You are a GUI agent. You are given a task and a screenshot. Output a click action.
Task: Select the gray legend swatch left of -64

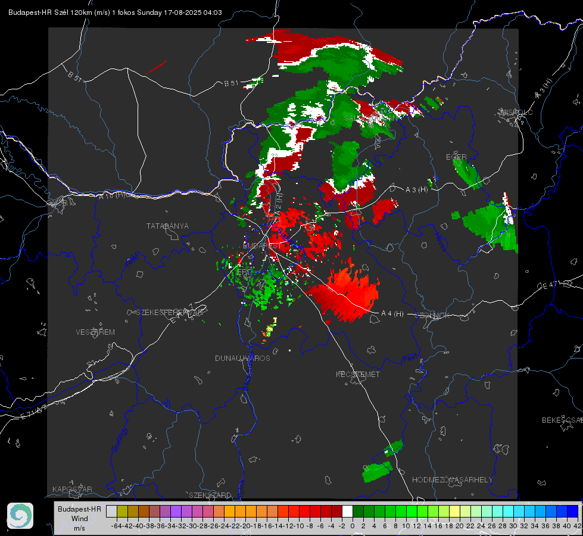click(111, 511)
